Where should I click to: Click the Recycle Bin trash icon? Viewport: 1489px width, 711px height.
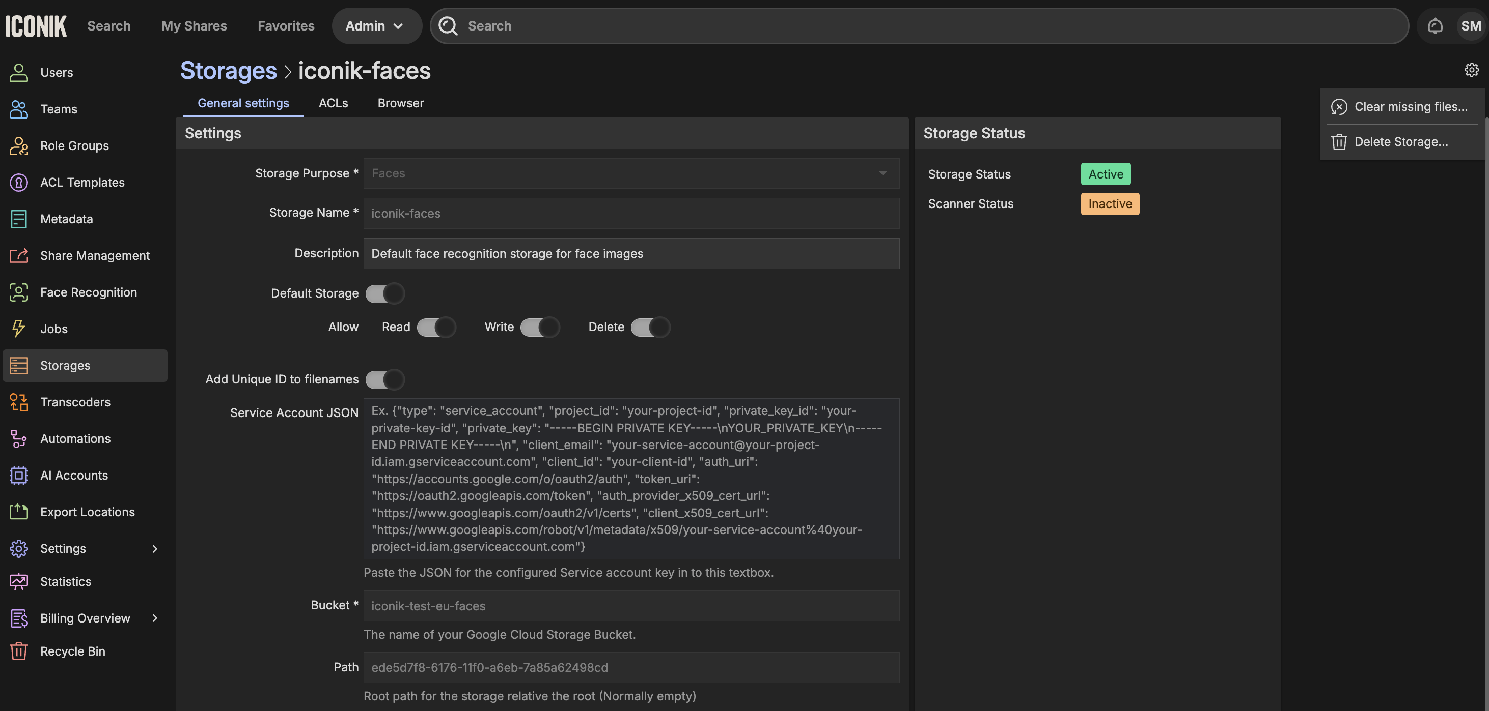click(18, 651)
